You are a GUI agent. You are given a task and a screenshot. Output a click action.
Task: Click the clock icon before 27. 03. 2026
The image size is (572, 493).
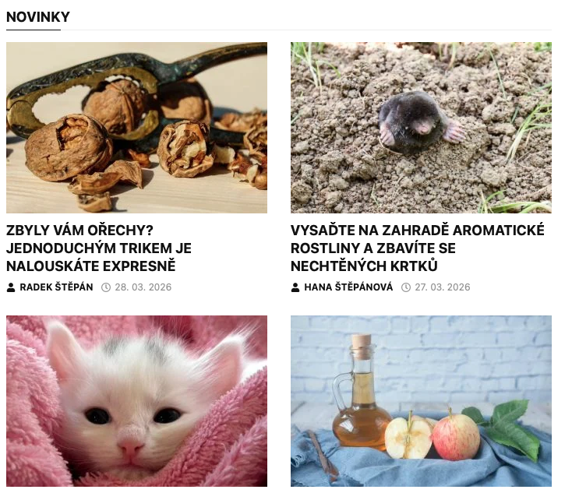pos(406,287)
